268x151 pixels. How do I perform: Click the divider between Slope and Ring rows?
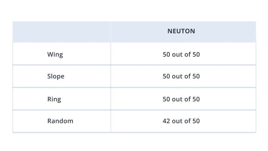tap(134, 88)
